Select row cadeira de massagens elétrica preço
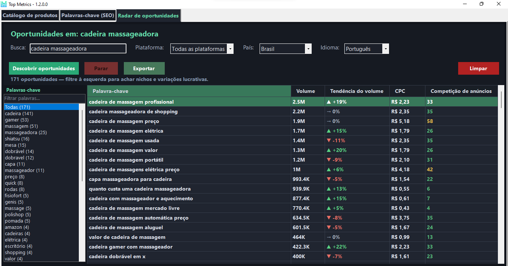 coord(292,169)
